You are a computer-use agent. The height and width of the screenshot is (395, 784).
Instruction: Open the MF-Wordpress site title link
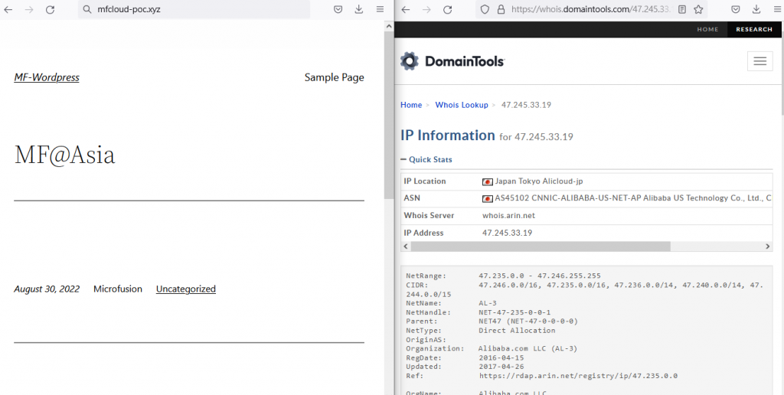pyautogui.click(x=47, y=77)
